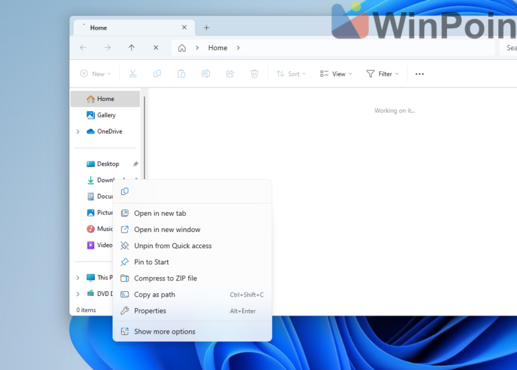517x370 pixels.
Task: Click the Rename icon in the toolbar
Action: click(x=206, y=74)
